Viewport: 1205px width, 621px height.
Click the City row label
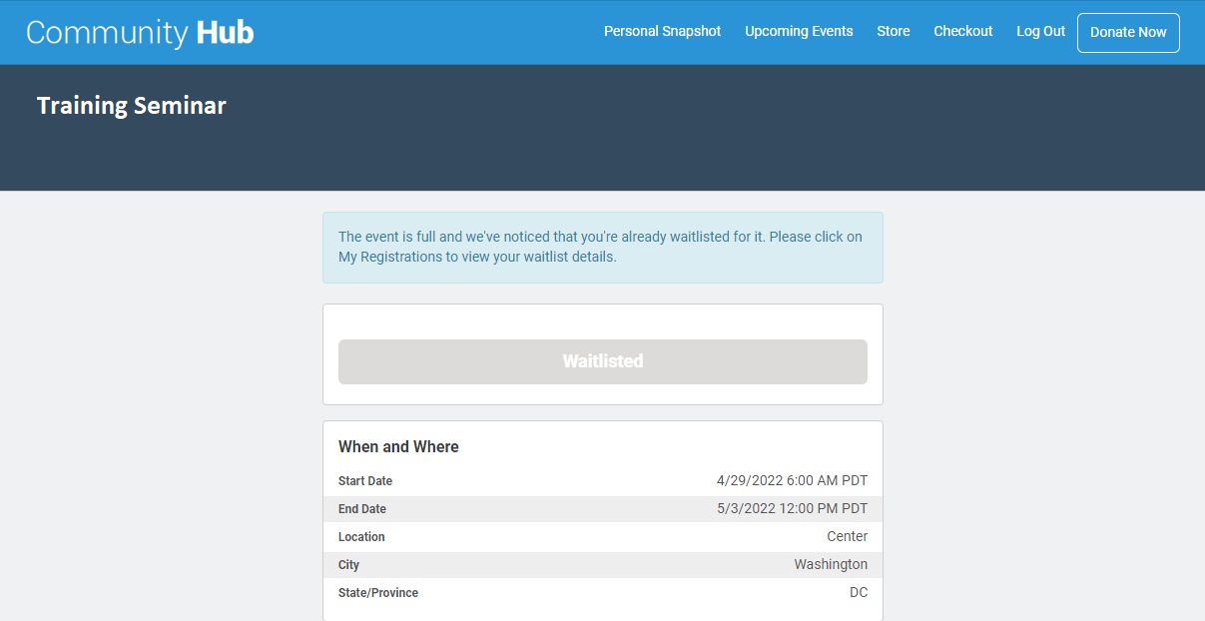[348, 565]
